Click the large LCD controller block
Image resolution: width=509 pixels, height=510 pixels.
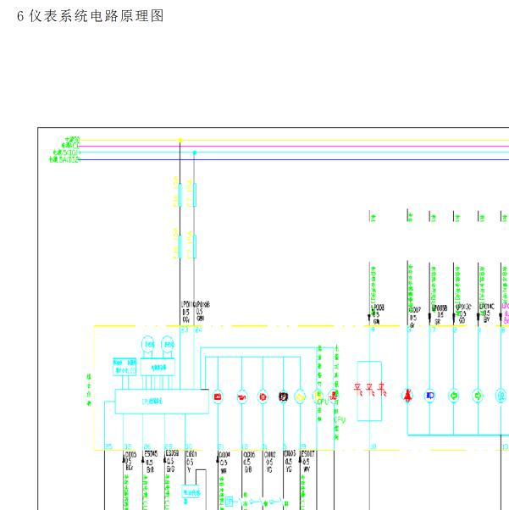tap(162, 402)
